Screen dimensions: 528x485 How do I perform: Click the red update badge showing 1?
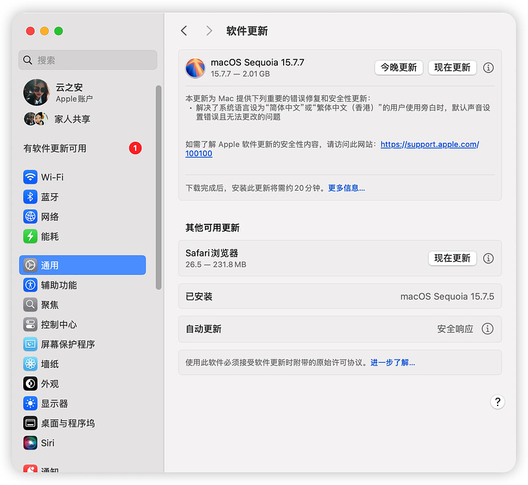coord(135,148)
